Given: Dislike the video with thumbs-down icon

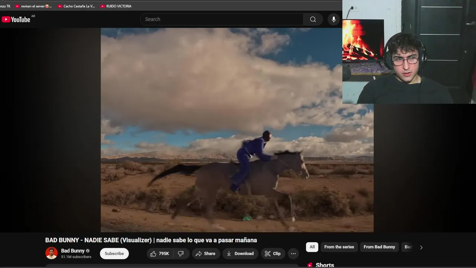Looking at the screenshot, I should pyautogui.click(x=181, y=253).
